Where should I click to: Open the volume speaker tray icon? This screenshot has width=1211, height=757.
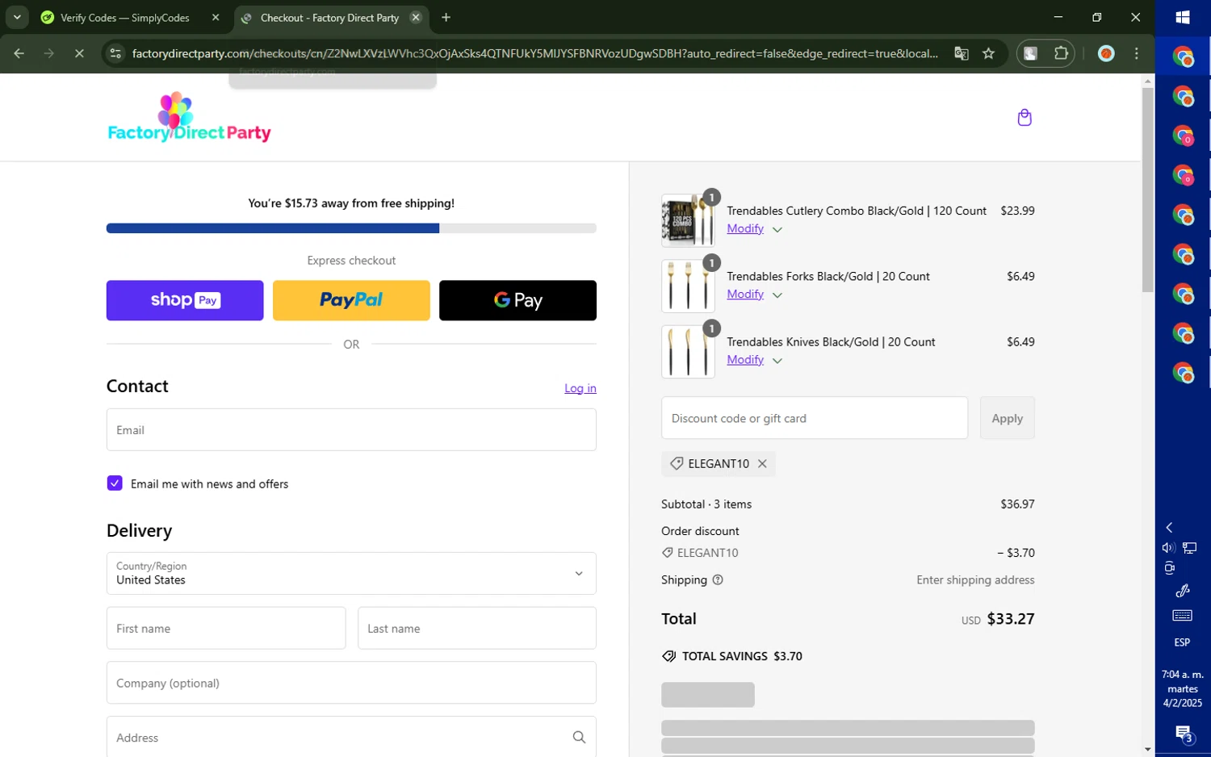[1168, 548]
